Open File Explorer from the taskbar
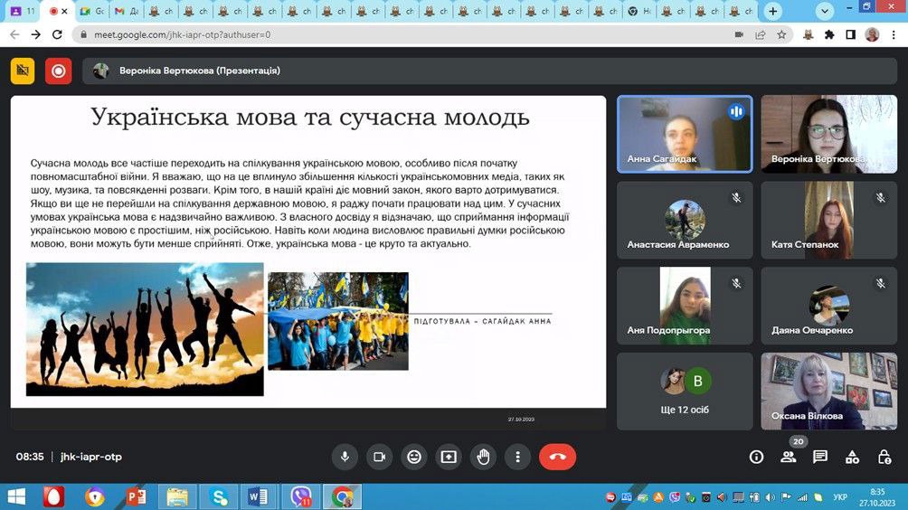Image resolution: width=908 pixels, height=510 pixels. point(177,496)
